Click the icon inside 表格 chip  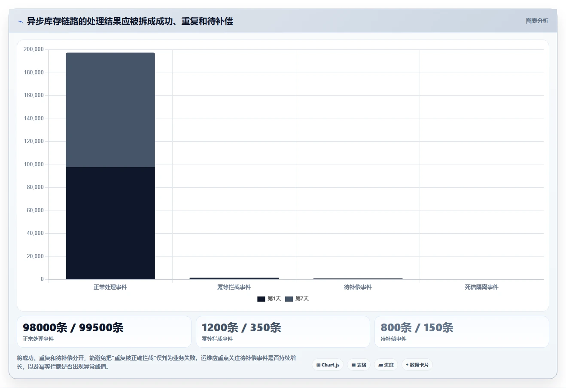coord(353,365)
